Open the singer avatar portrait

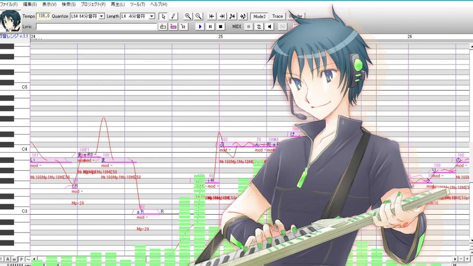pyautogui.click(x=10, y=21)
